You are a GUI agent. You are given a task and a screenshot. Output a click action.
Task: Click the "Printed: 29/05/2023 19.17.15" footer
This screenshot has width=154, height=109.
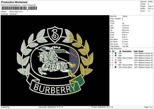(x=102, y=107)
